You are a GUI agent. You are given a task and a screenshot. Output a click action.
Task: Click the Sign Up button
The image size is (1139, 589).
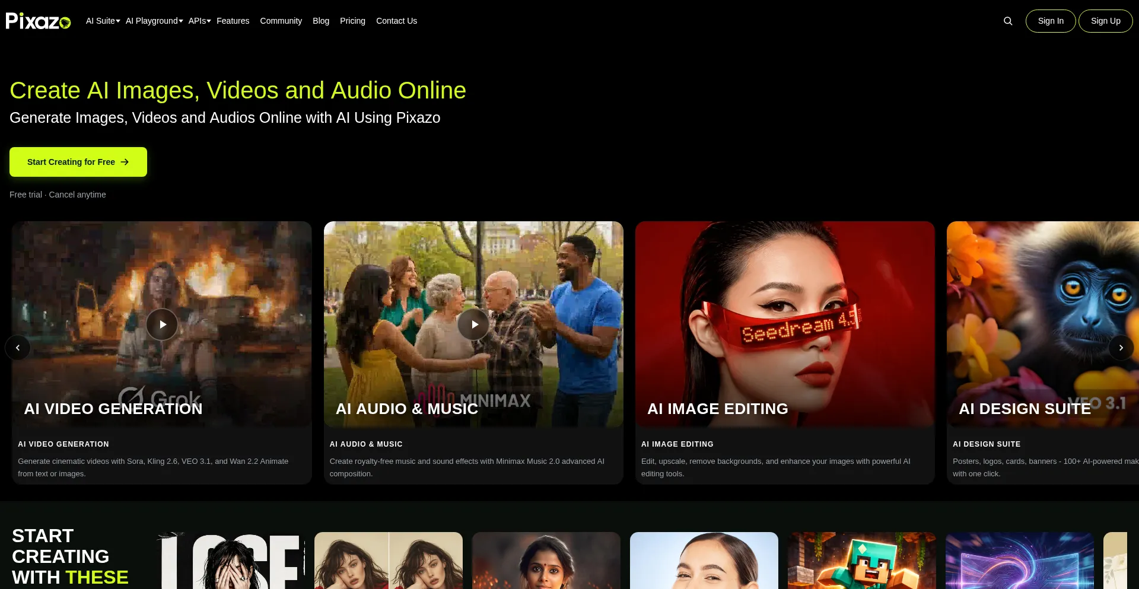[1106, 21]
